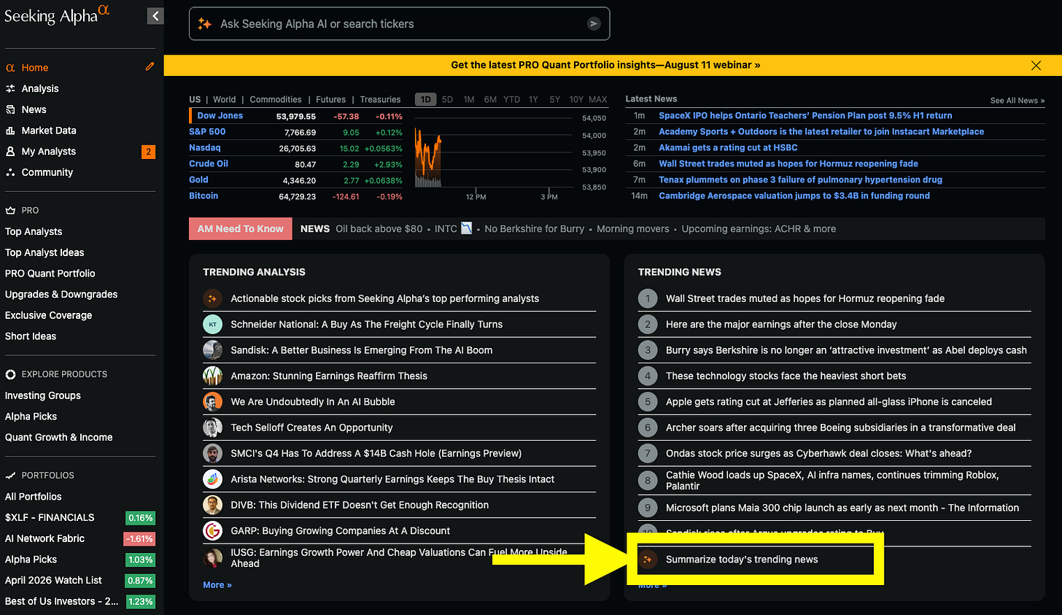Open SpaceX IPO helps Ontario Teachers' headline
This screenshot has width=1062, height=615.
pyautogui.click(x=805, y=115)
